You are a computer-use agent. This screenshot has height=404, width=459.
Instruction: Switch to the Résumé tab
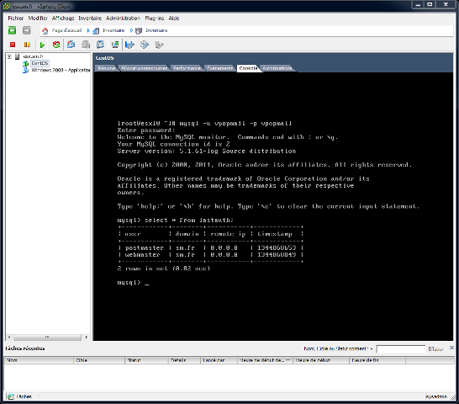[x=106, y=68]
